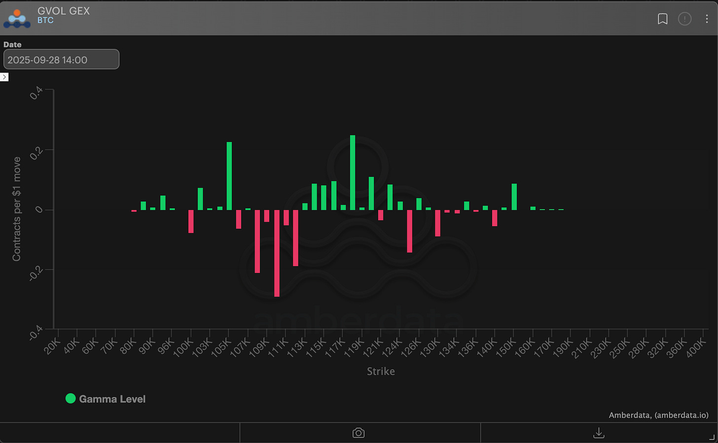
Task: Click the resize handle in bottom-right corner
Action: pos(712,437)
